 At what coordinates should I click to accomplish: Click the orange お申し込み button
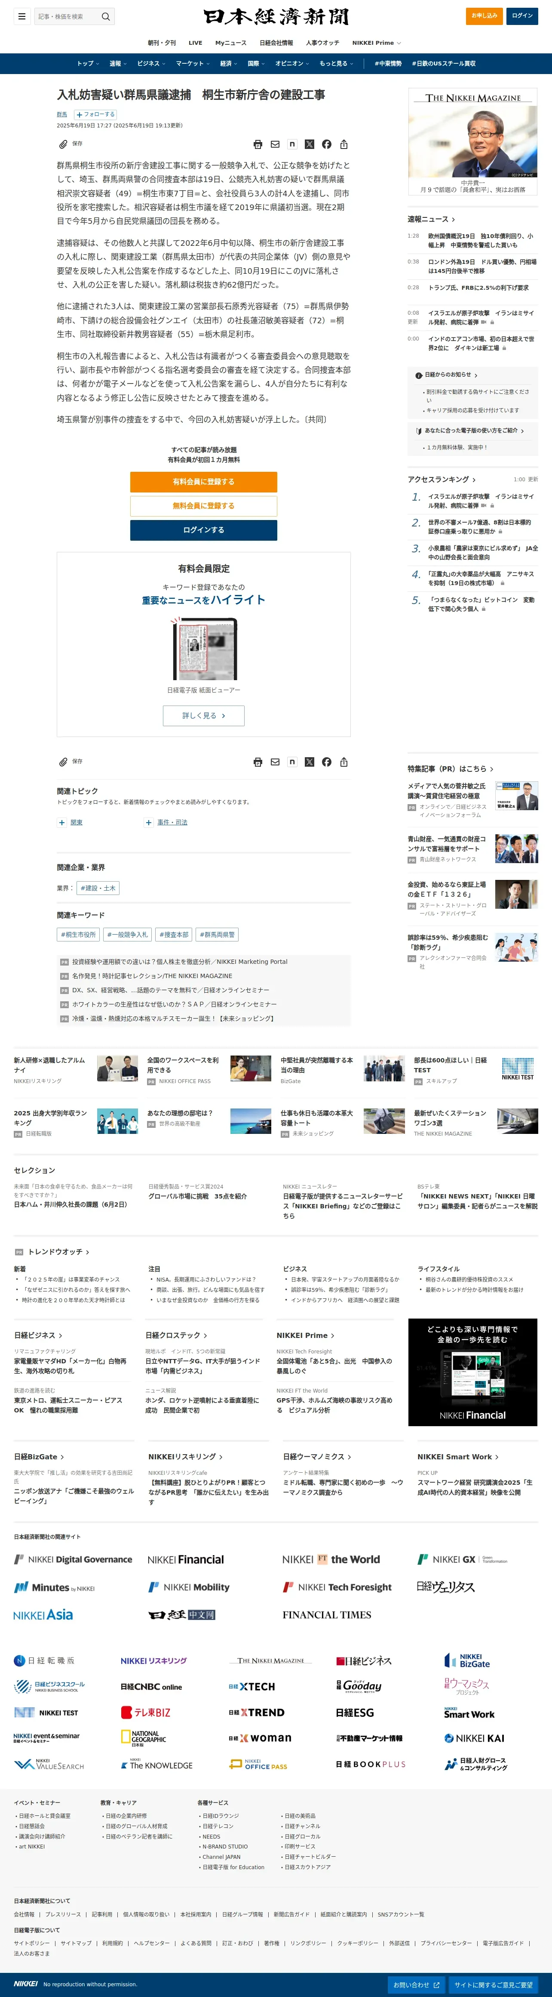pyautogui.click(x=484, y=15)
